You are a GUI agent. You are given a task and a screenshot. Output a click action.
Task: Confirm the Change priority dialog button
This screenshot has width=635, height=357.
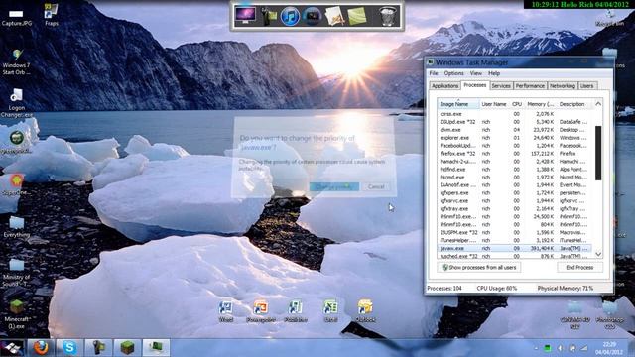334,186
